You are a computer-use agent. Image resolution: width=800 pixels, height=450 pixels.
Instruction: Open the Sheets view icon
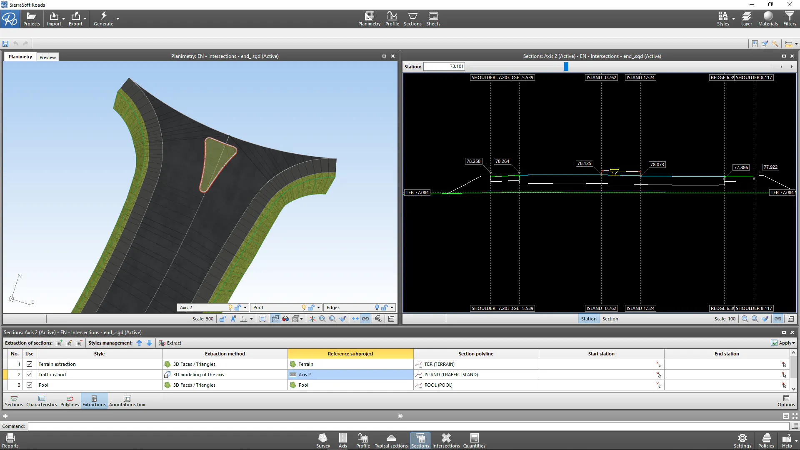point(433,19)
